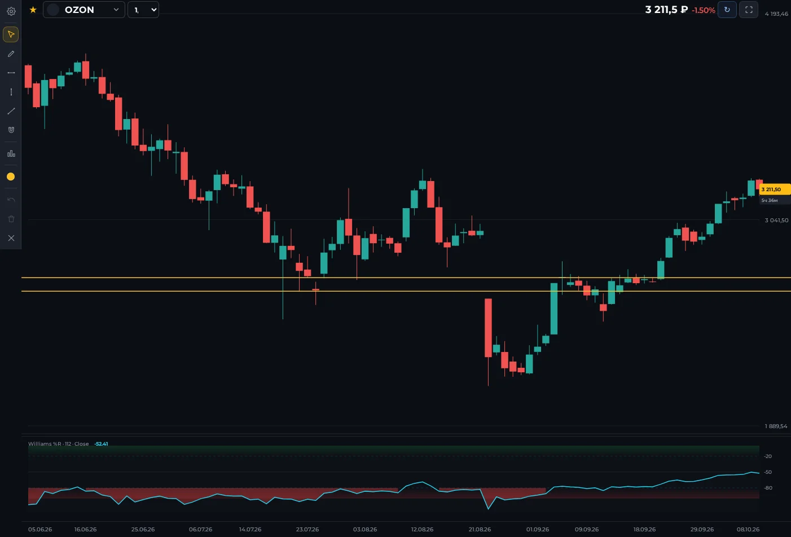
Task: Click the 3 041,50 price axis label
Action: point(776,220)
